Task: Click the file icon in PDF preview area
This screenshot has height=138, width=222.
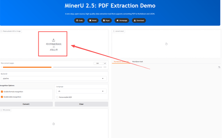Action: tap(54, 124)
